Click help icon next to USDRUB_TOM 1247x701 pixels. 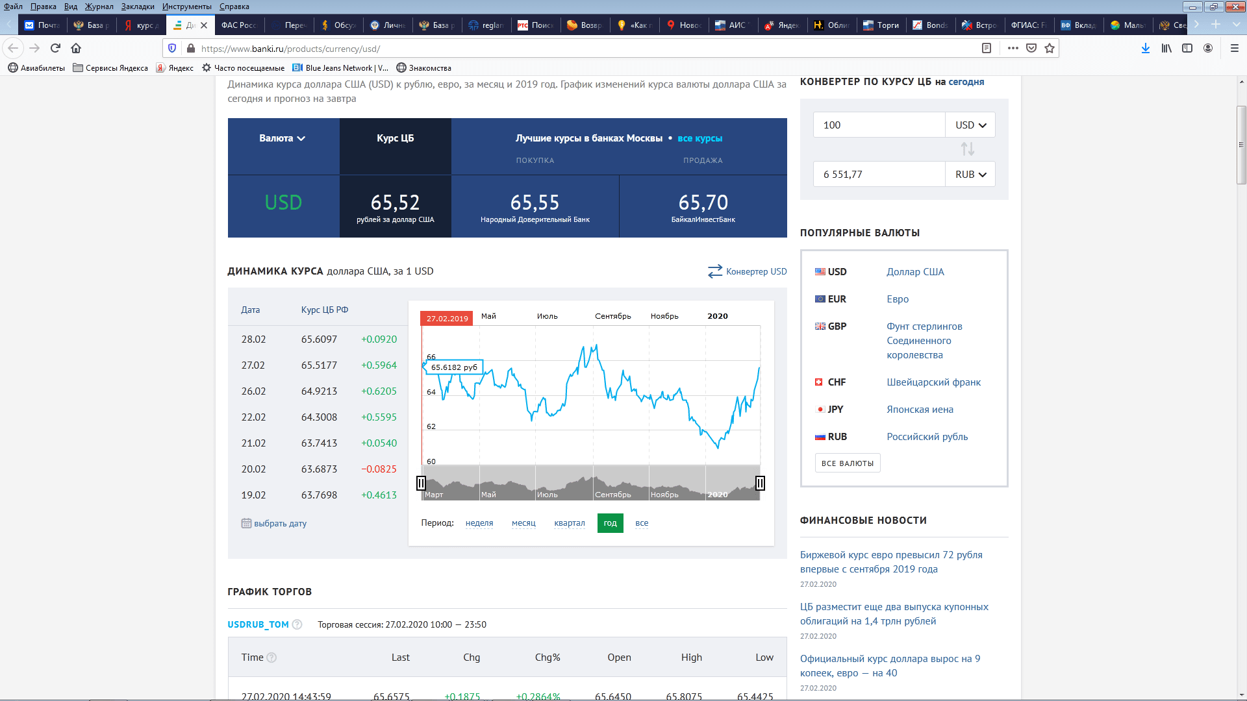297,624
